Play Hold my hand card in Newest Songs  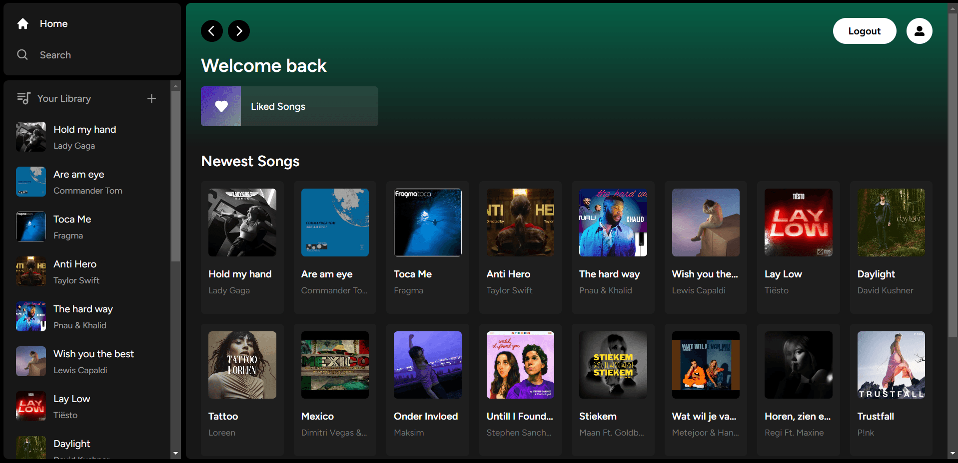[x=242, y=247]
